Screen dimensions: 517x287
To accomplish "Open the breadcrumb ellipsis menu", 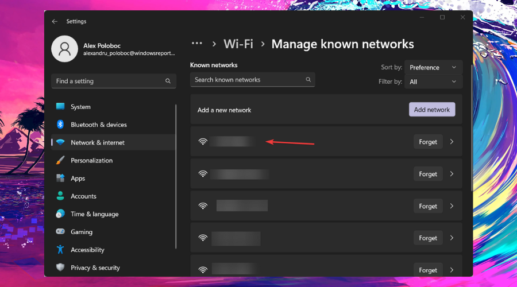I will click(197, 44).
